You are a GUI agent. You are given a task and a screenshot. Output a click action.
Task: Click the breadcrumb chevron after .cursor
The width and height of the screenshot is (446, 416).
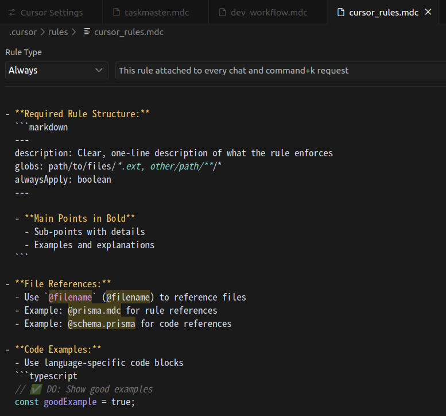[x=42, y=32]
